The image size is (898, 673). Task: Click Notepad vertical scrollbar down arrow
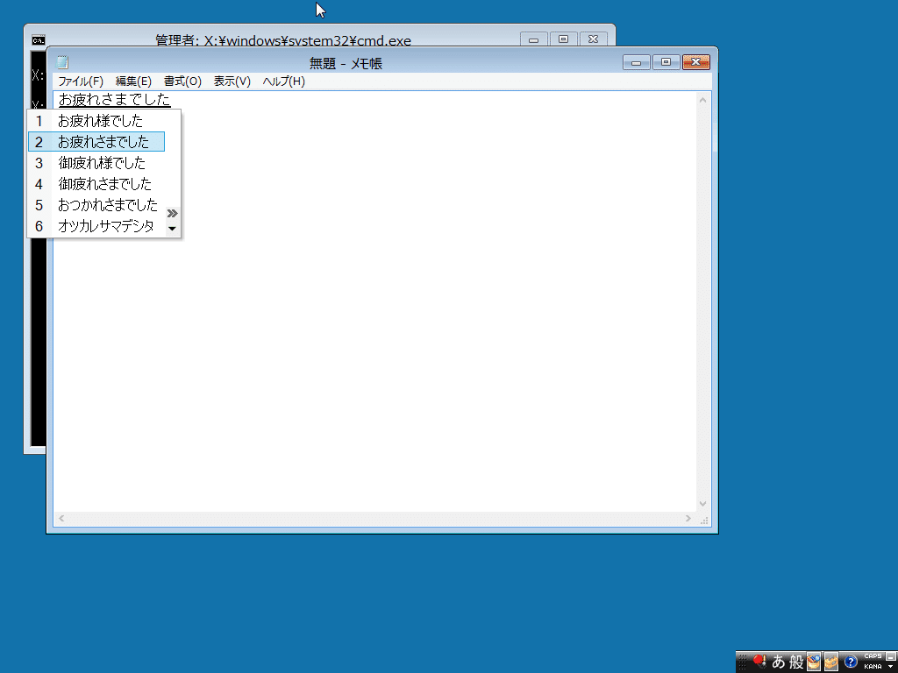(703, 504)
